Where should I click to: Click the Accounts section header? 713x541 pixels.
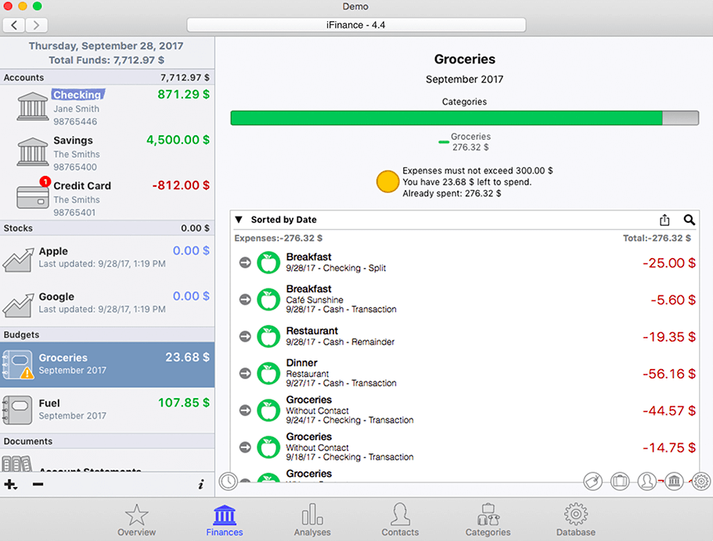click(107, 77)
